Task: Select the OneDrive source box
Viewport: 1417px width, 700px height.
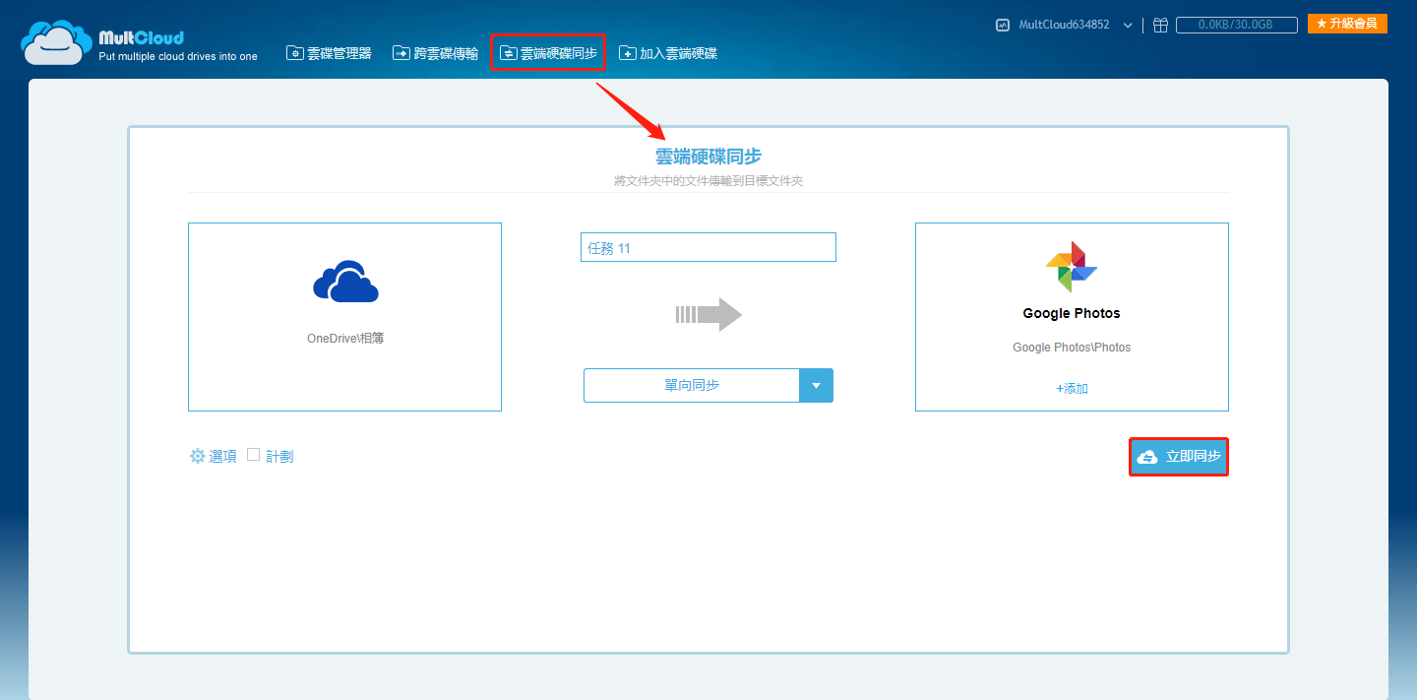Action: [x=344, y=316]
